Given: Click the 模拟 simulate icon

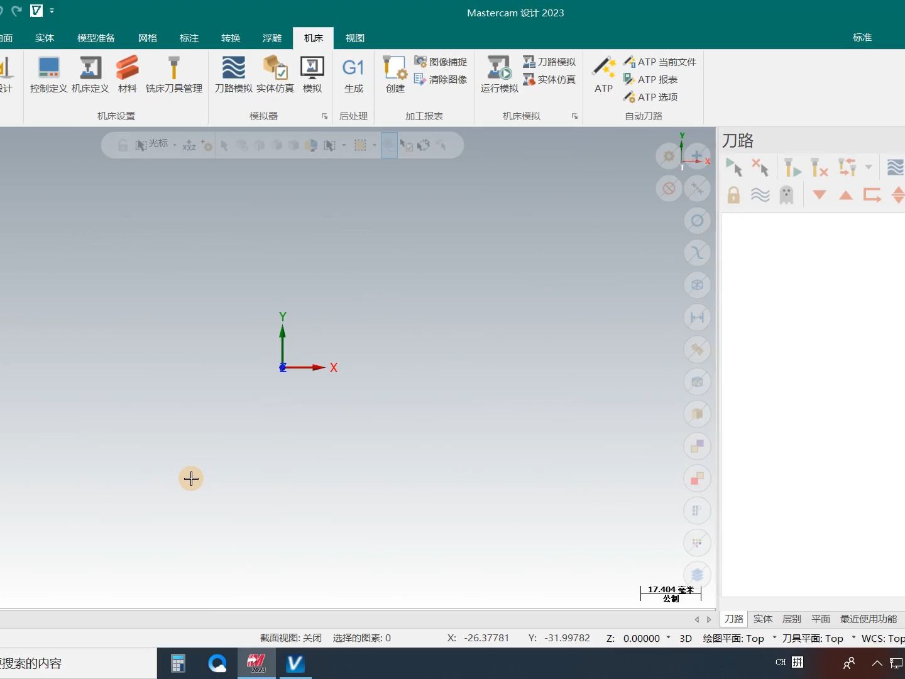Looking at the screenshot, I should (312, 75).
